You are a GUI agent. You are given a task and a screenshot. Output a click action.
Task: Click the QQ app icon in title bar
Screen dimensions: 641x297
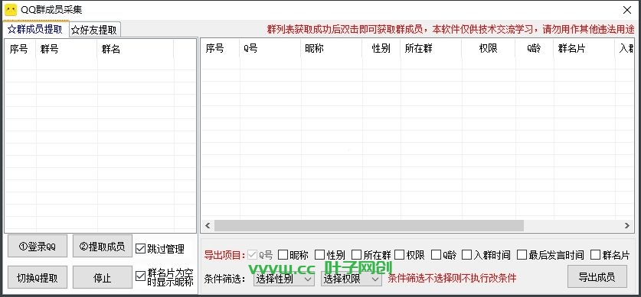[11, 10]
